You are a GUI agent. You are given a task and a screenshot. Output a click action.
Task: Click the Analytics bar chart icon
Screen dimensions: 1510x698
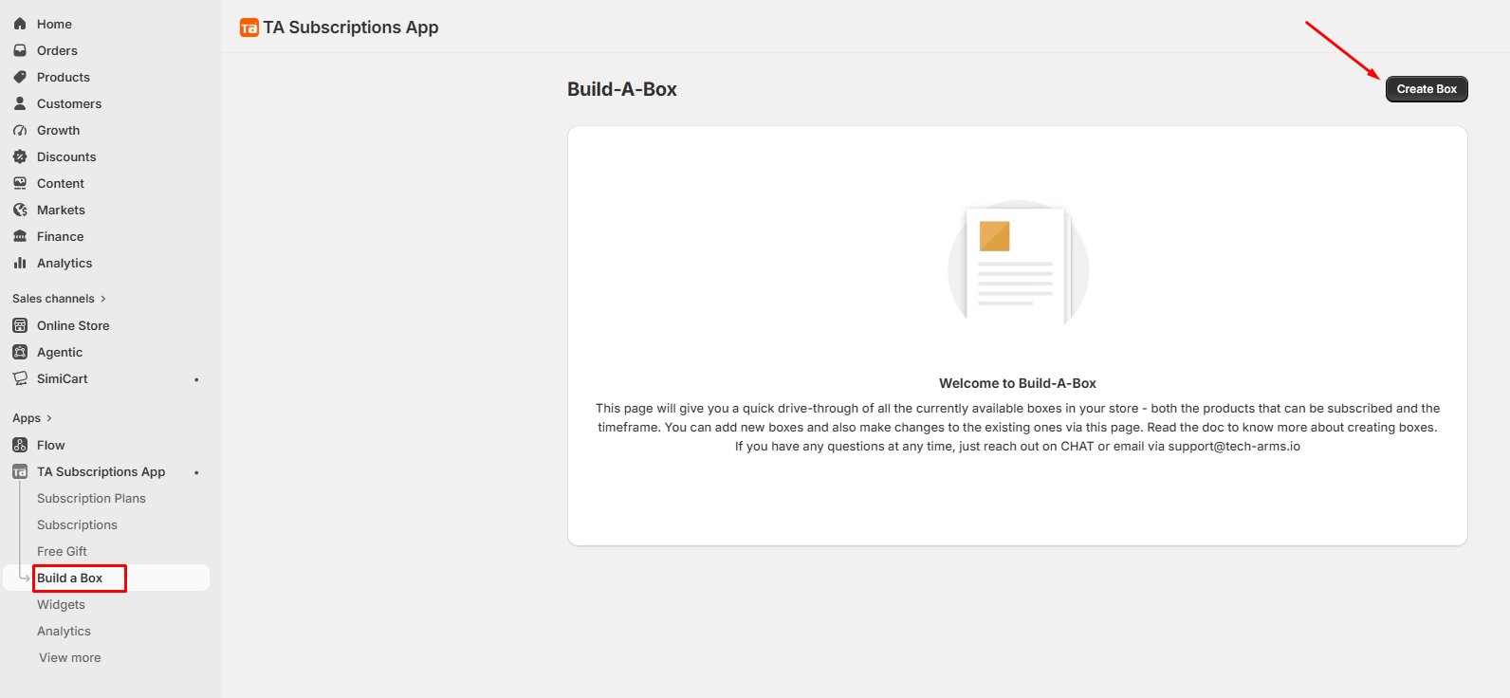[20, 263]
